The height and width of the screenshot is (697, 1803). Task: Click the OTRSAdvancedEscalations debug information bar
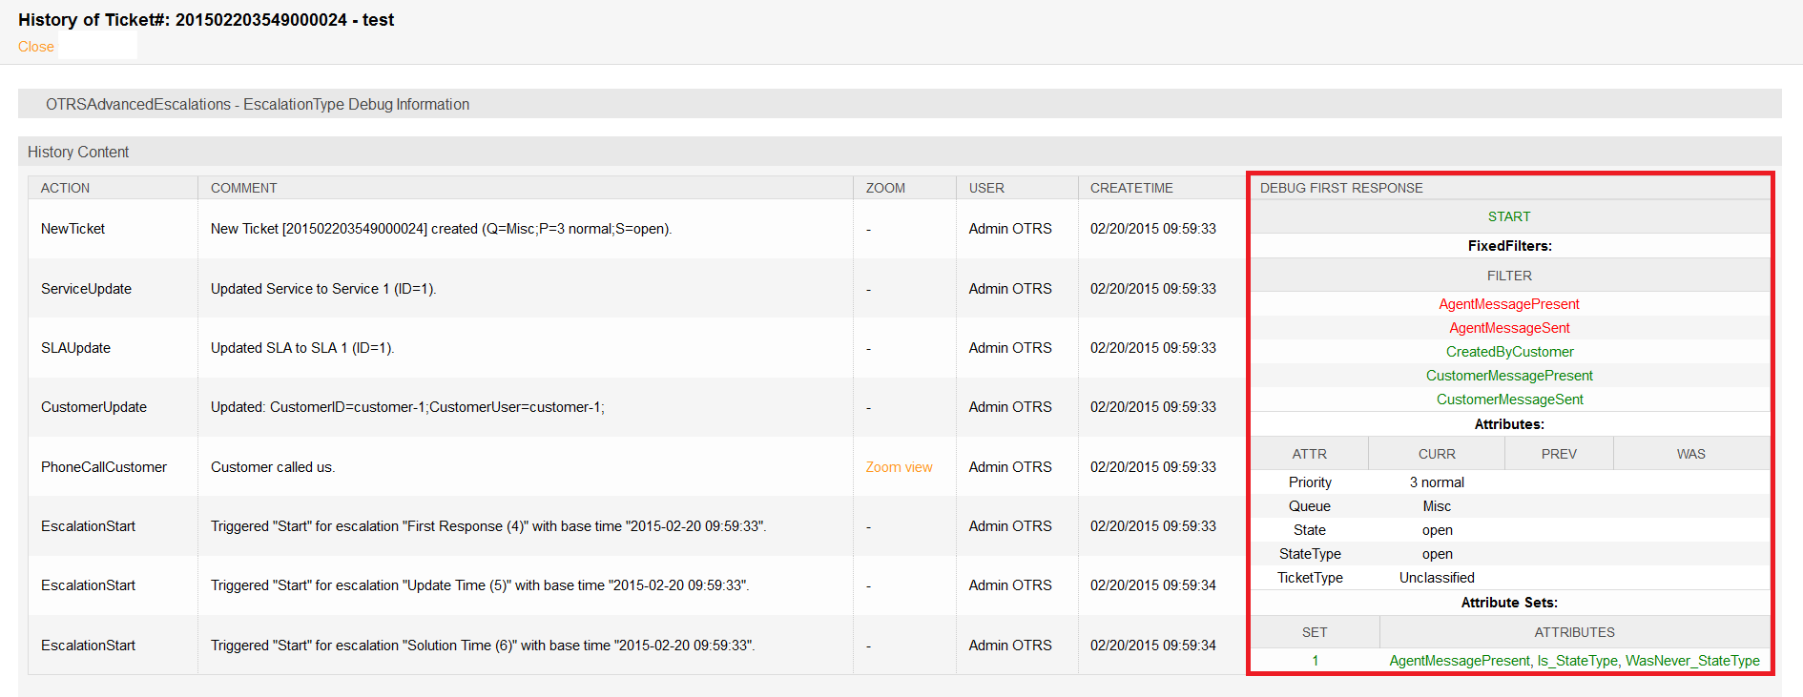coord(900,104)
